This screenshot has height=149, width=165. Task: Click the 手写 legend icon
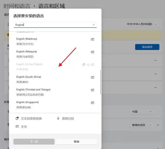click(17, 127)
